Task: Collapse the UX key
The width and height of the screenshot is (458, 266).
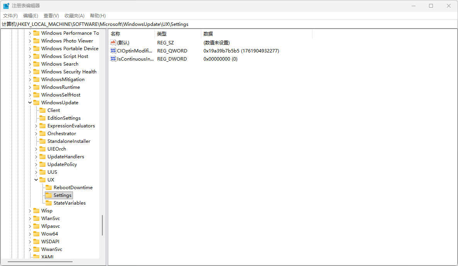Action: point(36,180)
